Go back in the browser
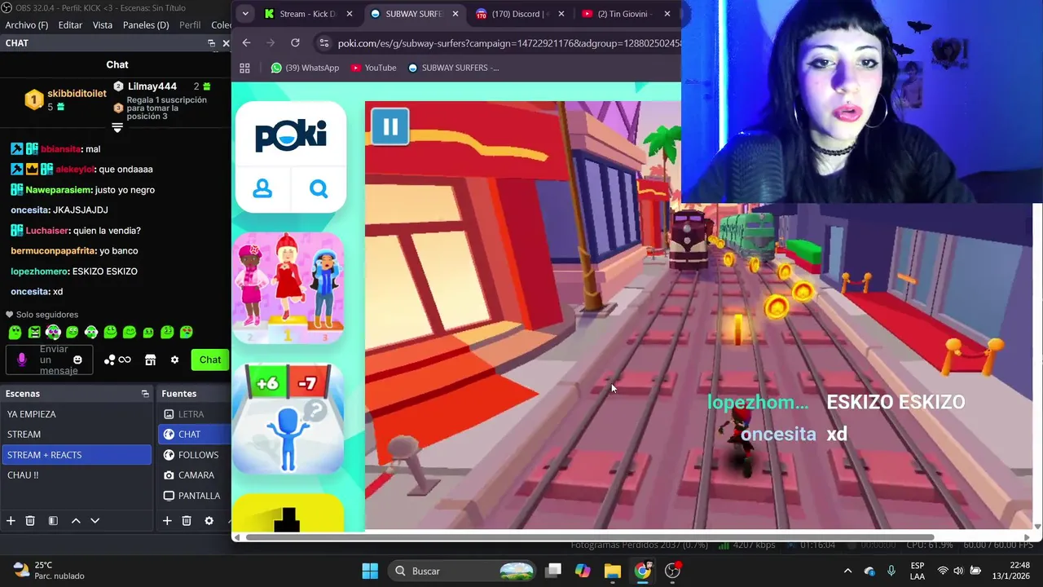The height and width of the screenshot is (587, 1043). pos(246,42)
